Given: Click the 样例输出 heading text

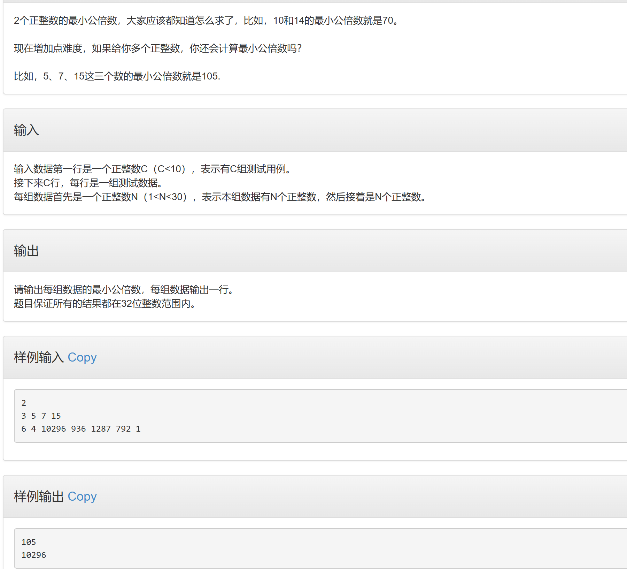Looking at the screenshot, I should pyautogui.click(x=39, y=496).
